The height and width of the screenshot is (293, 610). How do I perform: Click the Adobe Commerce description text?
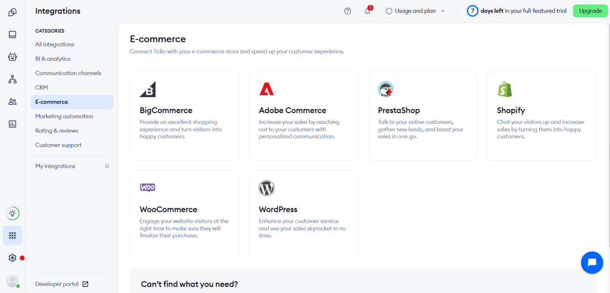tap(299, 129)
